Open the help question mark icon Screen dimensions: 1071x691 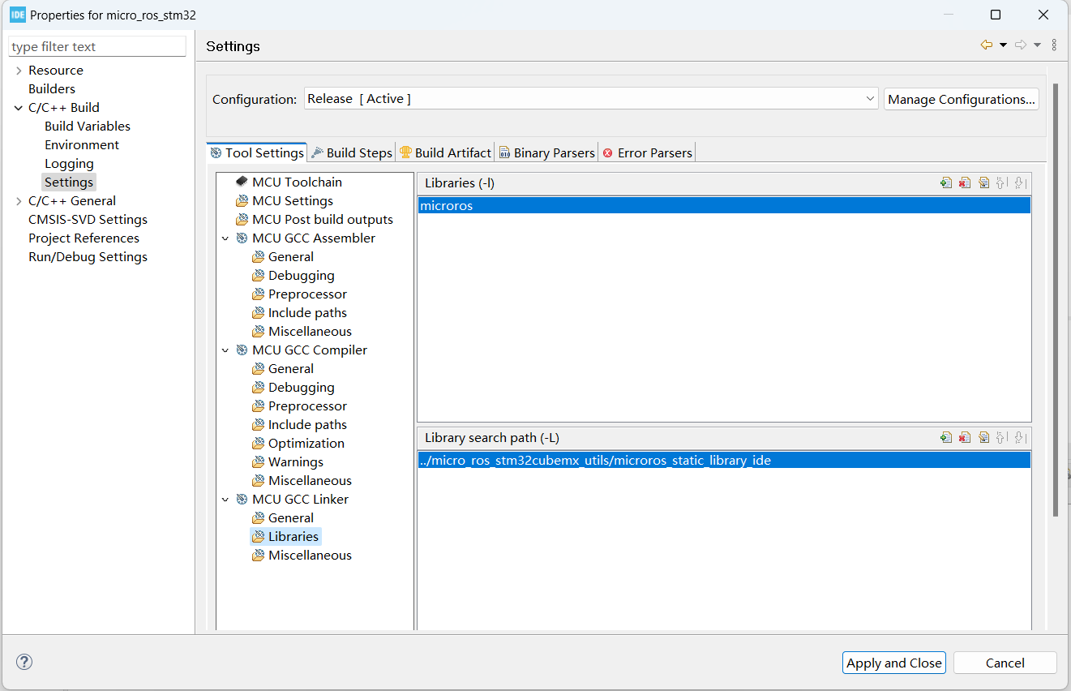point(24,662)
